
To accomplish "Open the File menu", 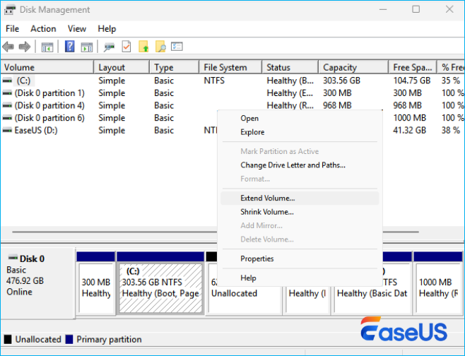I will pyautogui.click(x=13, y=29).
